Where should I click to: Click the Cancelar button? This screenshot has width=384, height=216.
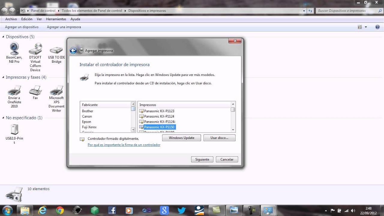[227, 159]
